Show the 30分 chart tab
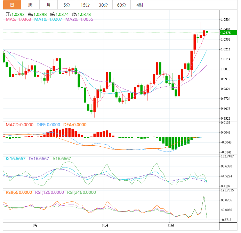 click(x=103, y=5)
